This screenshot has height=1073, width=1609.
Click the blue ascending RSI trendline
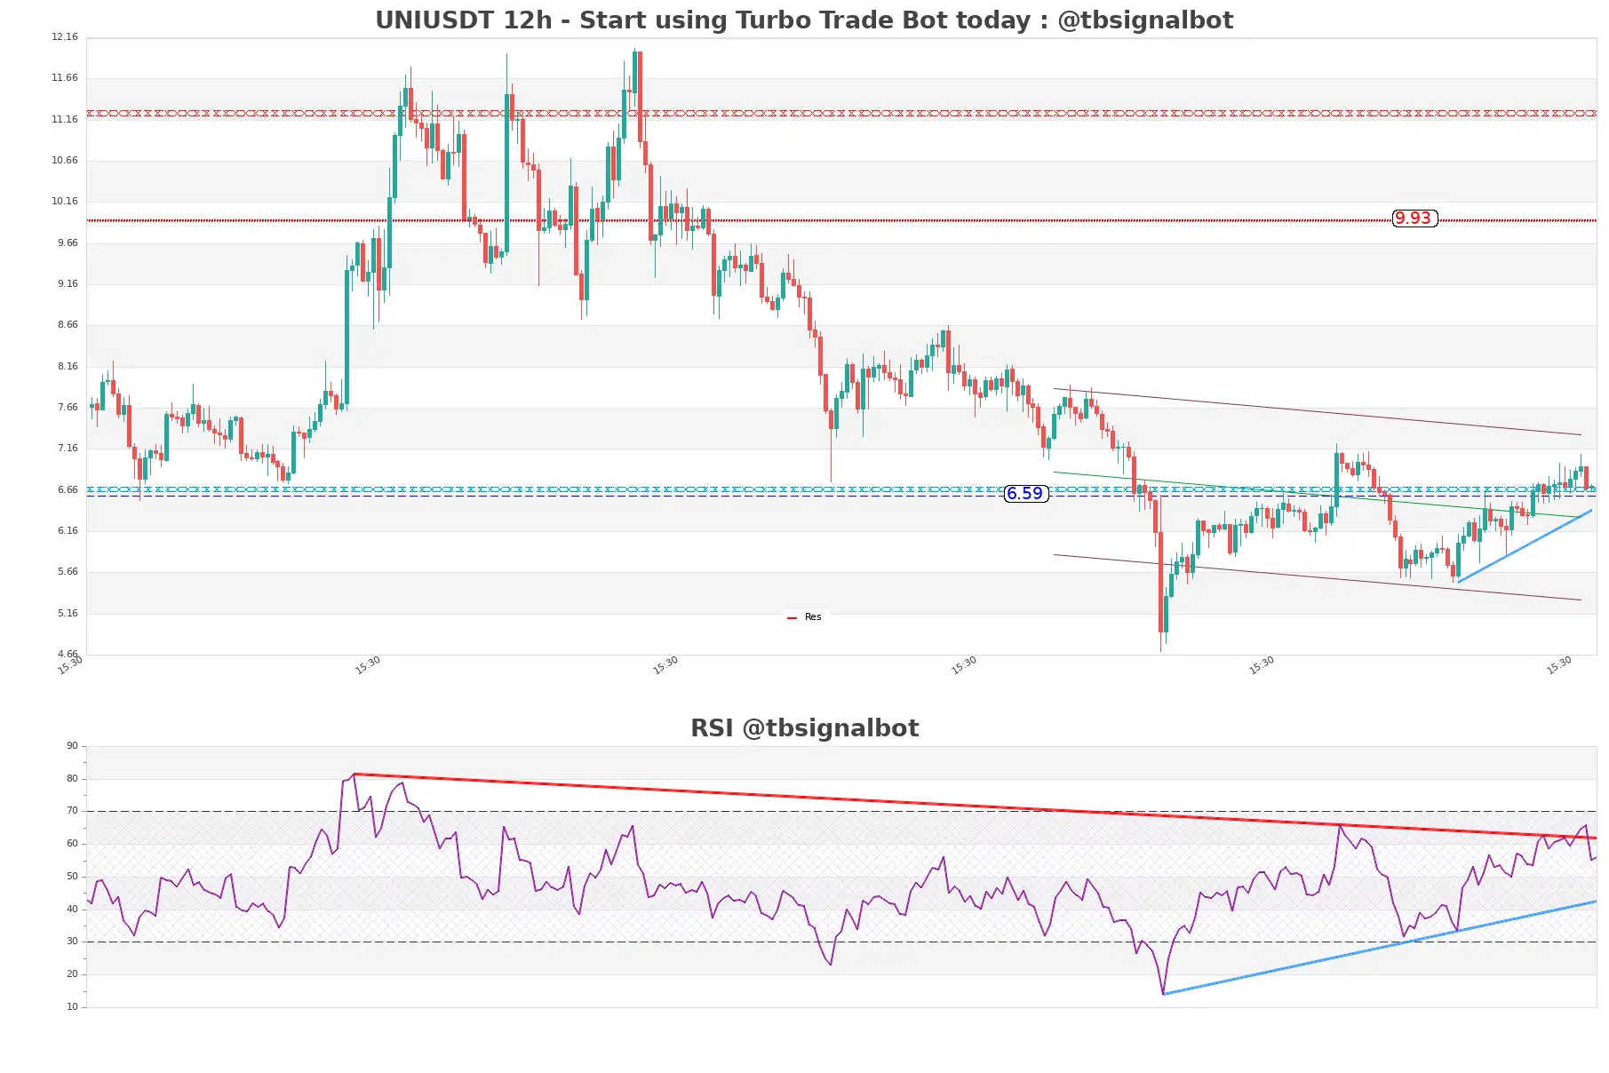tap(1380, 948)
